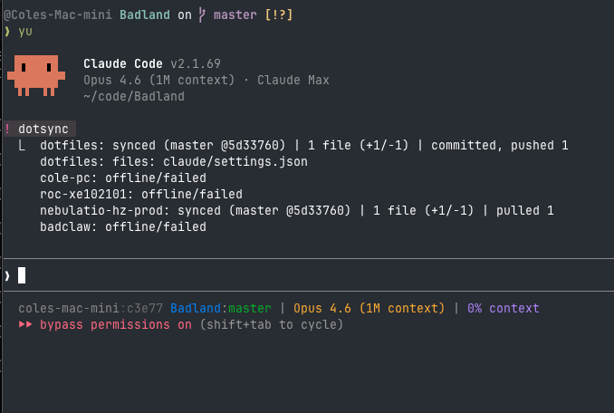Image resolution: width=614 pixels, height=413 pixels.
Task: Click '(shift+tab to cycle)' hint
Action: click(x=272, y=325)
